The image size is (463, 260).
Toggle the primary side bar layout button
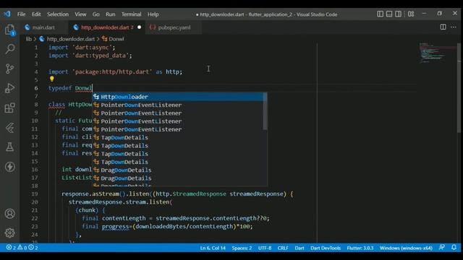(380, 14)
